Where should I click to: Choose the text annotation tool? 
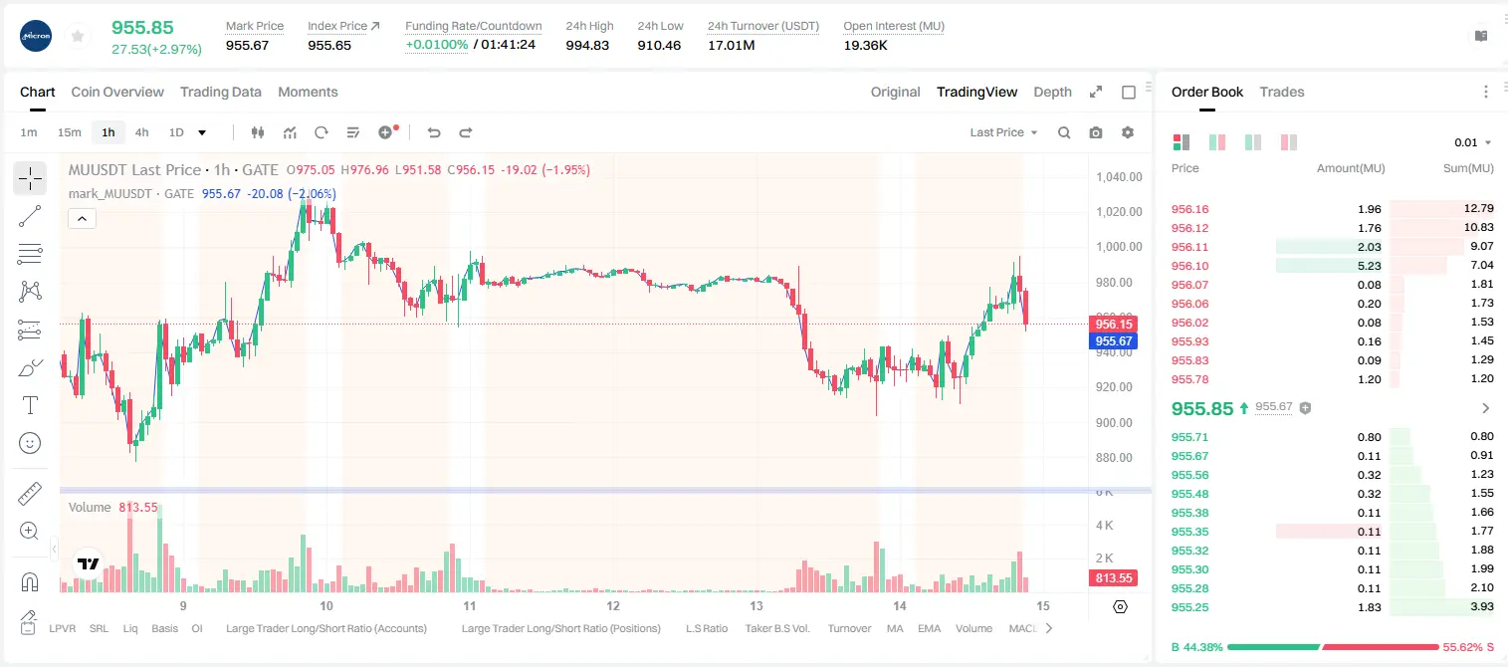click(30, 405)
